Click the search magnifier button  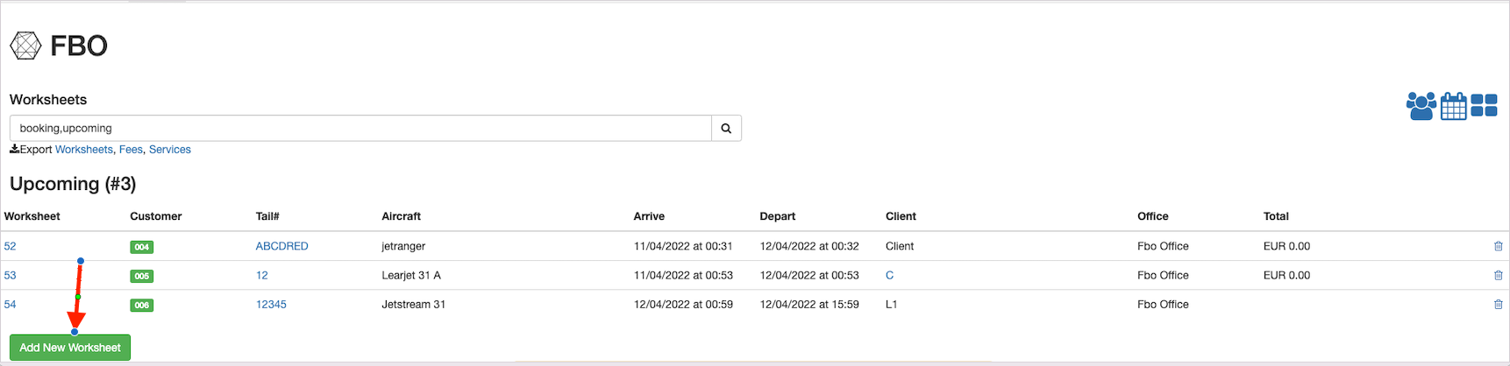[726, 129]
